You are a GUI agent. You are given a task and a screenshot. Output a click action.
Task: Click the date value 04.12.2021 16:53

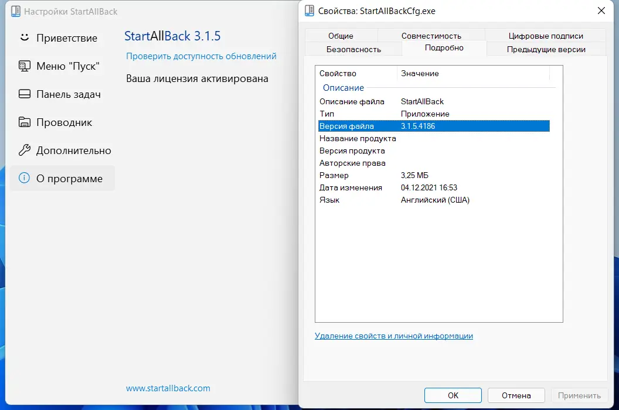coord(428,187)
